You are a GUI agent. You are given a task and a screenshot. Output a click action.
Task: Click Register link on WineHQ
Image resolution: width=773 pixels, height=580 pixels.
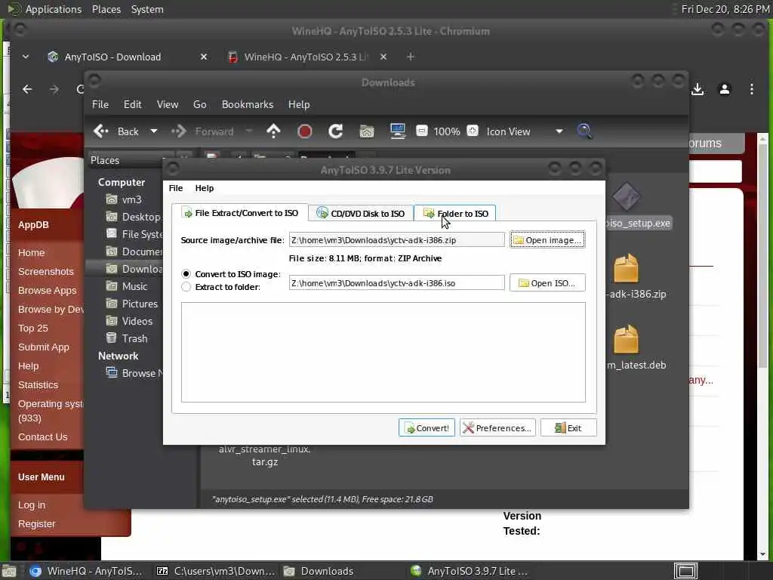pyautogui.click(x=36, y=524)
